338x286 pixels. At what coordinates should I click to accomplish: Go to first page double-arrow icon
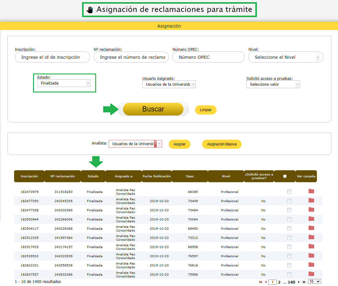point(261,282)
